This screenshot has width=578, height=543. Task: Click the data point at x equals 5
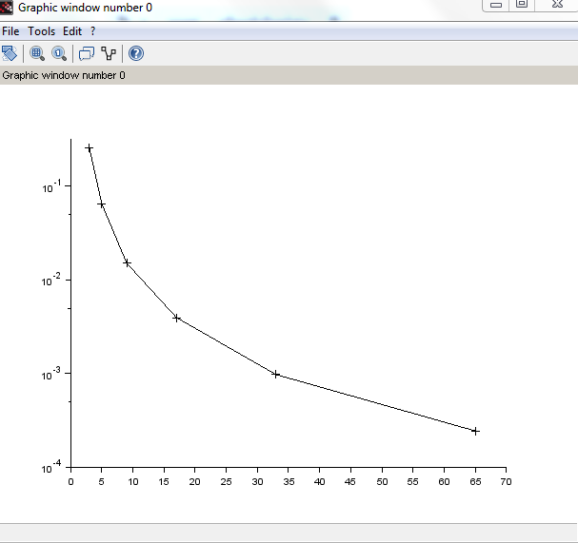101,204
